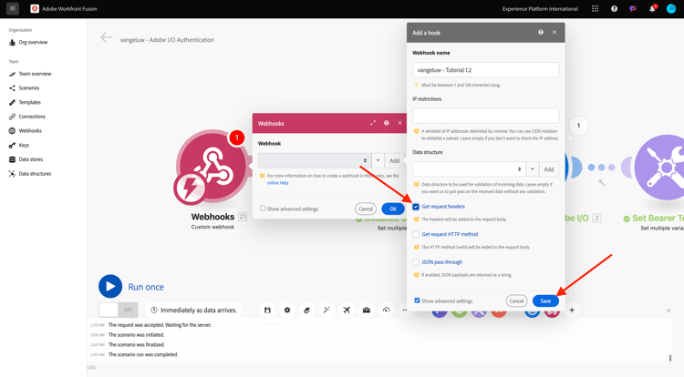Close the log panel with X

(x=668, y=311)
